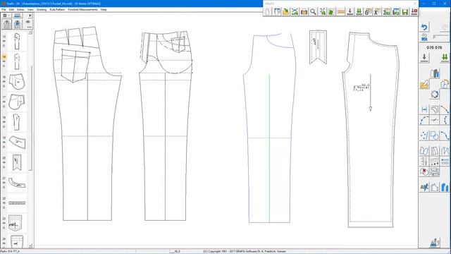Open the Edit menu

(11, 9)
